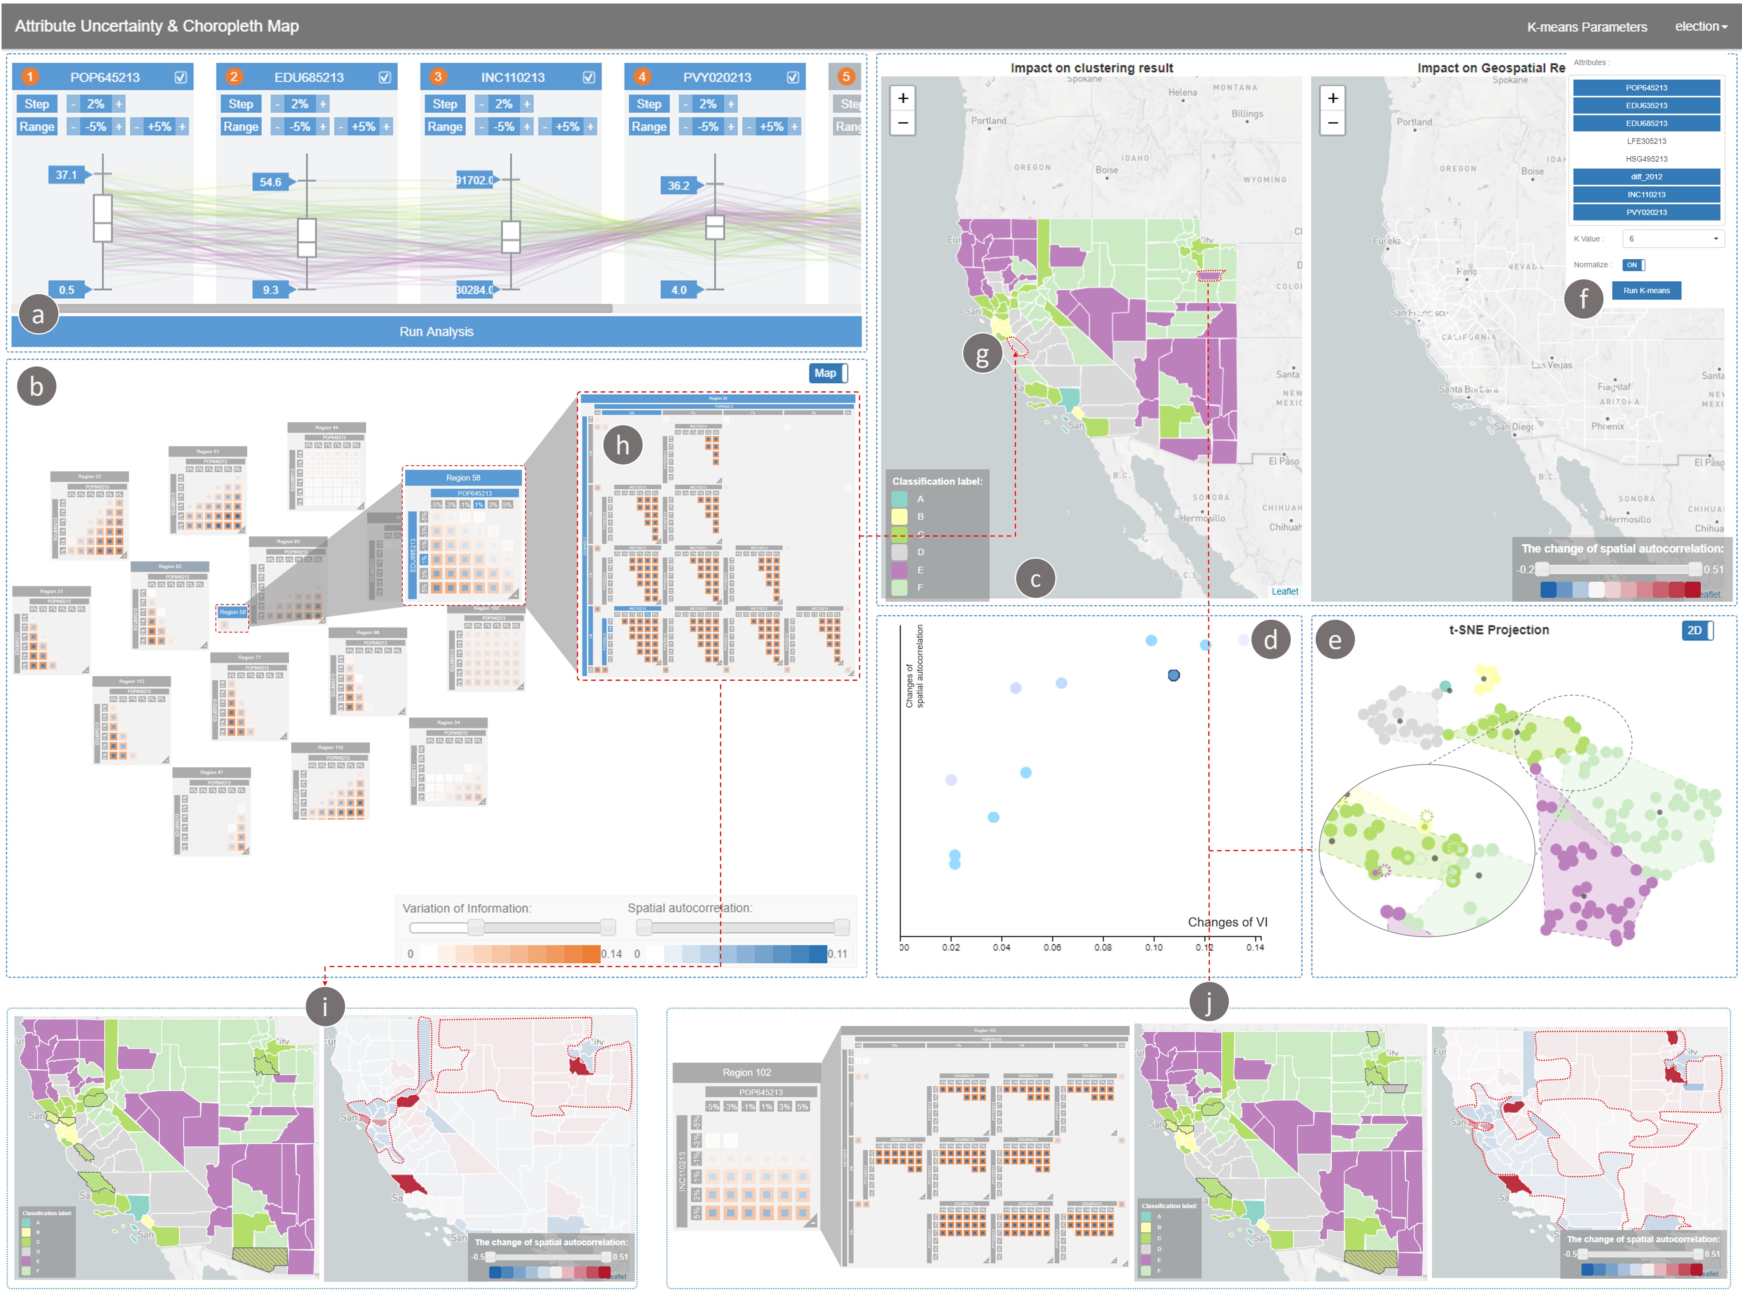Toggle the 2D switch in t-SNE Projection
The image size is (1742, 1290).
(1698, 631)
